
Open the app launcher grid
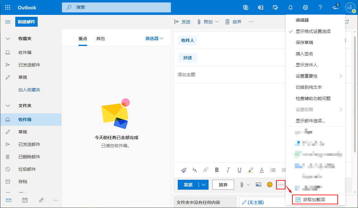click(x=8, y=7)
